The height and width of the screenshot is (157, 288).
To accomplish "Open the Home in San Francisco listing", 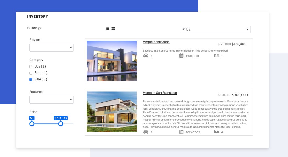I will pos(160,93).
